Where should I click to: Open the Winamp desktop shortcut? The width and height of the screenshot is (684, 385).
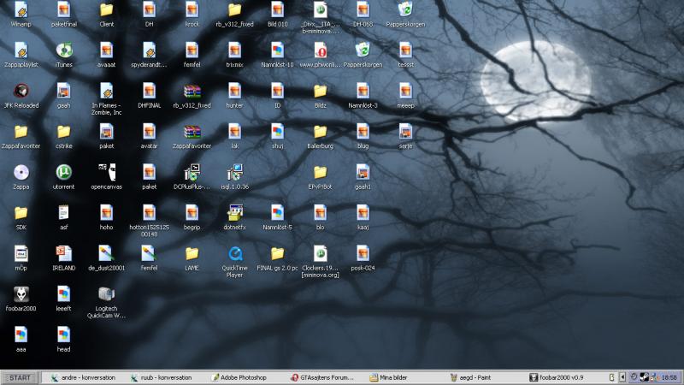pos(21,9)
